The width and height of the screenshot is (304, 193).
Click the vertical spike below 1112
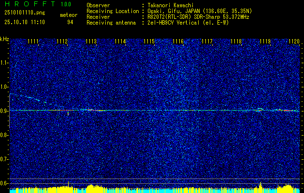pyautogui.click(x=68, y=113)
